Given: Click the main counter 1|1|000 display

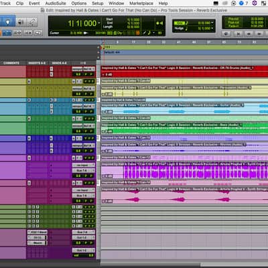Looking at the screenshot, I should click(82, 23).
